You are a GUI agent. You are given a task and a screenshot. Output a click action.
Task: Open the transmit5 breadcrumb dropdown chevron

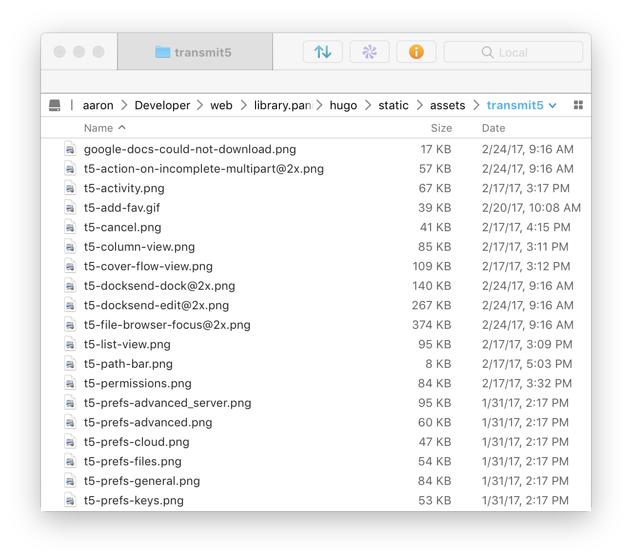[x=553, y=105]
